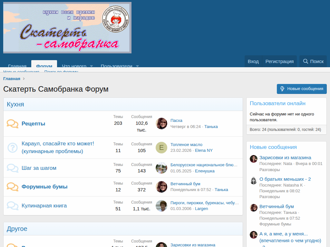Click the Вход login button
This screenshot has height=247, width=330.
click(253, 61)
